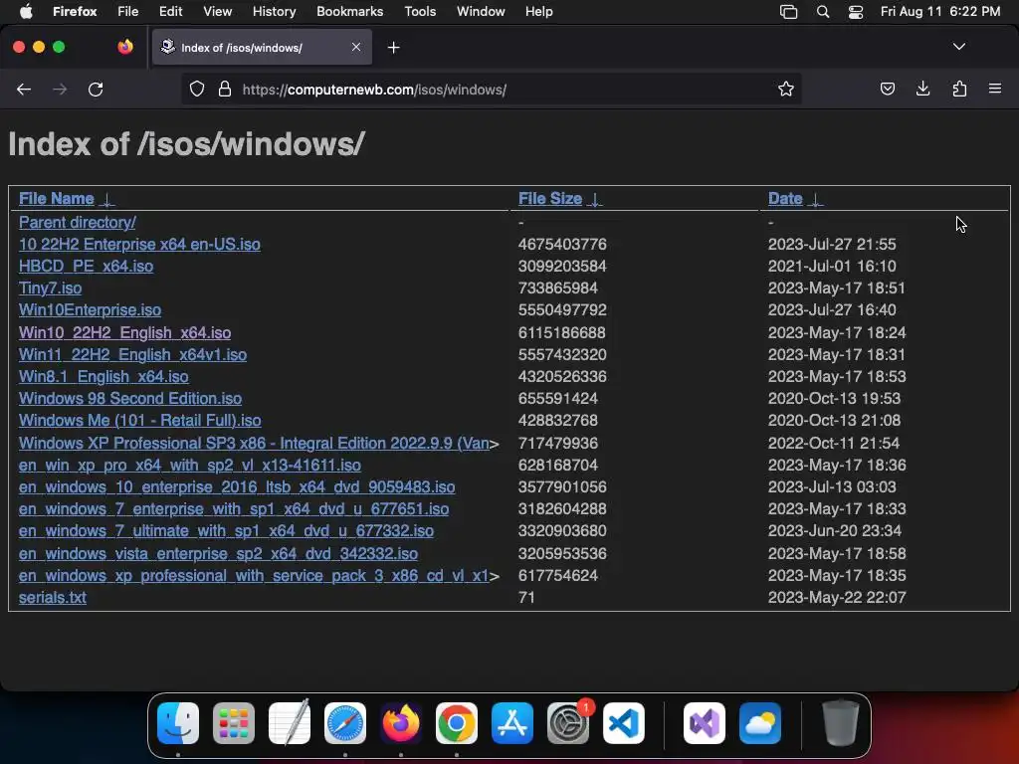Launch Safari from the Dock
Image resolution: width=1019 pixels, height=764 pixels.
pyautogui.click(x=345, y=723)
